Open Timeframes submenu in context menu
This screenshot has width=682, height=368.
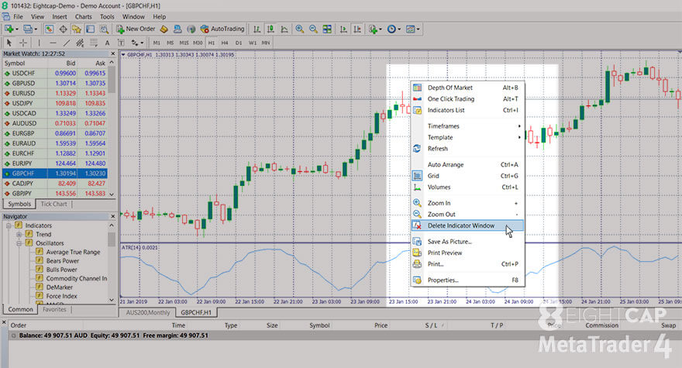[x=467, y=126]
